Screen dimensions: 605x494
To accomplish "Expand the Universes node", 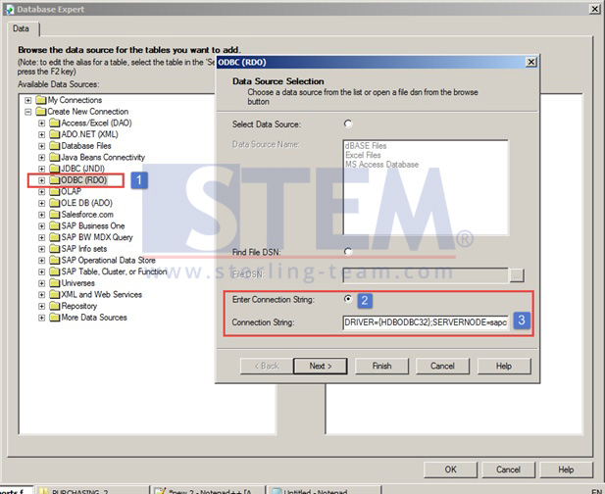I will 41,283.
